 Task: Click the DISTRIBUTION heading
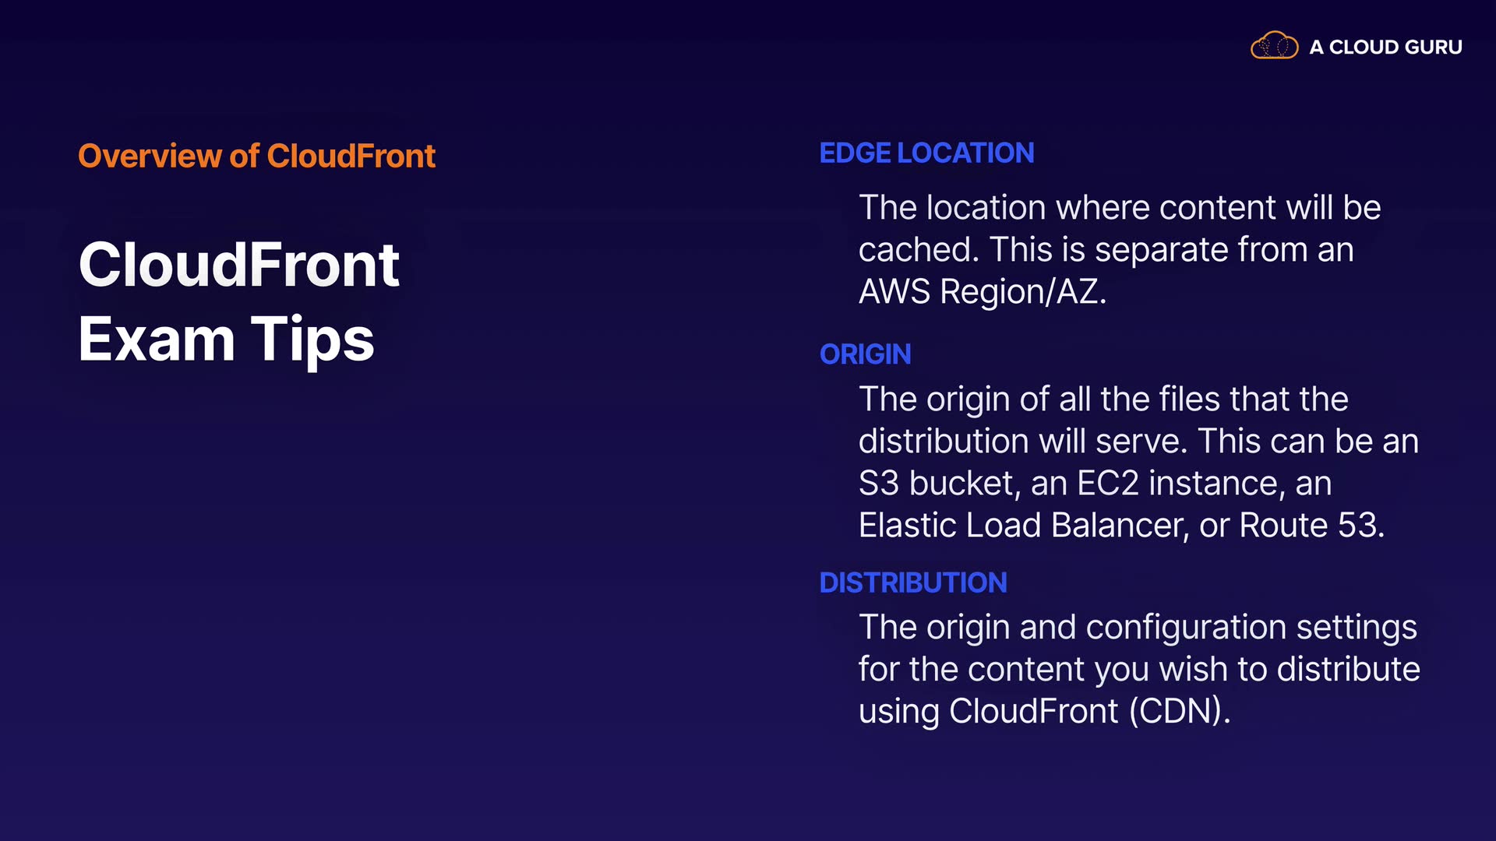(913, 582)
